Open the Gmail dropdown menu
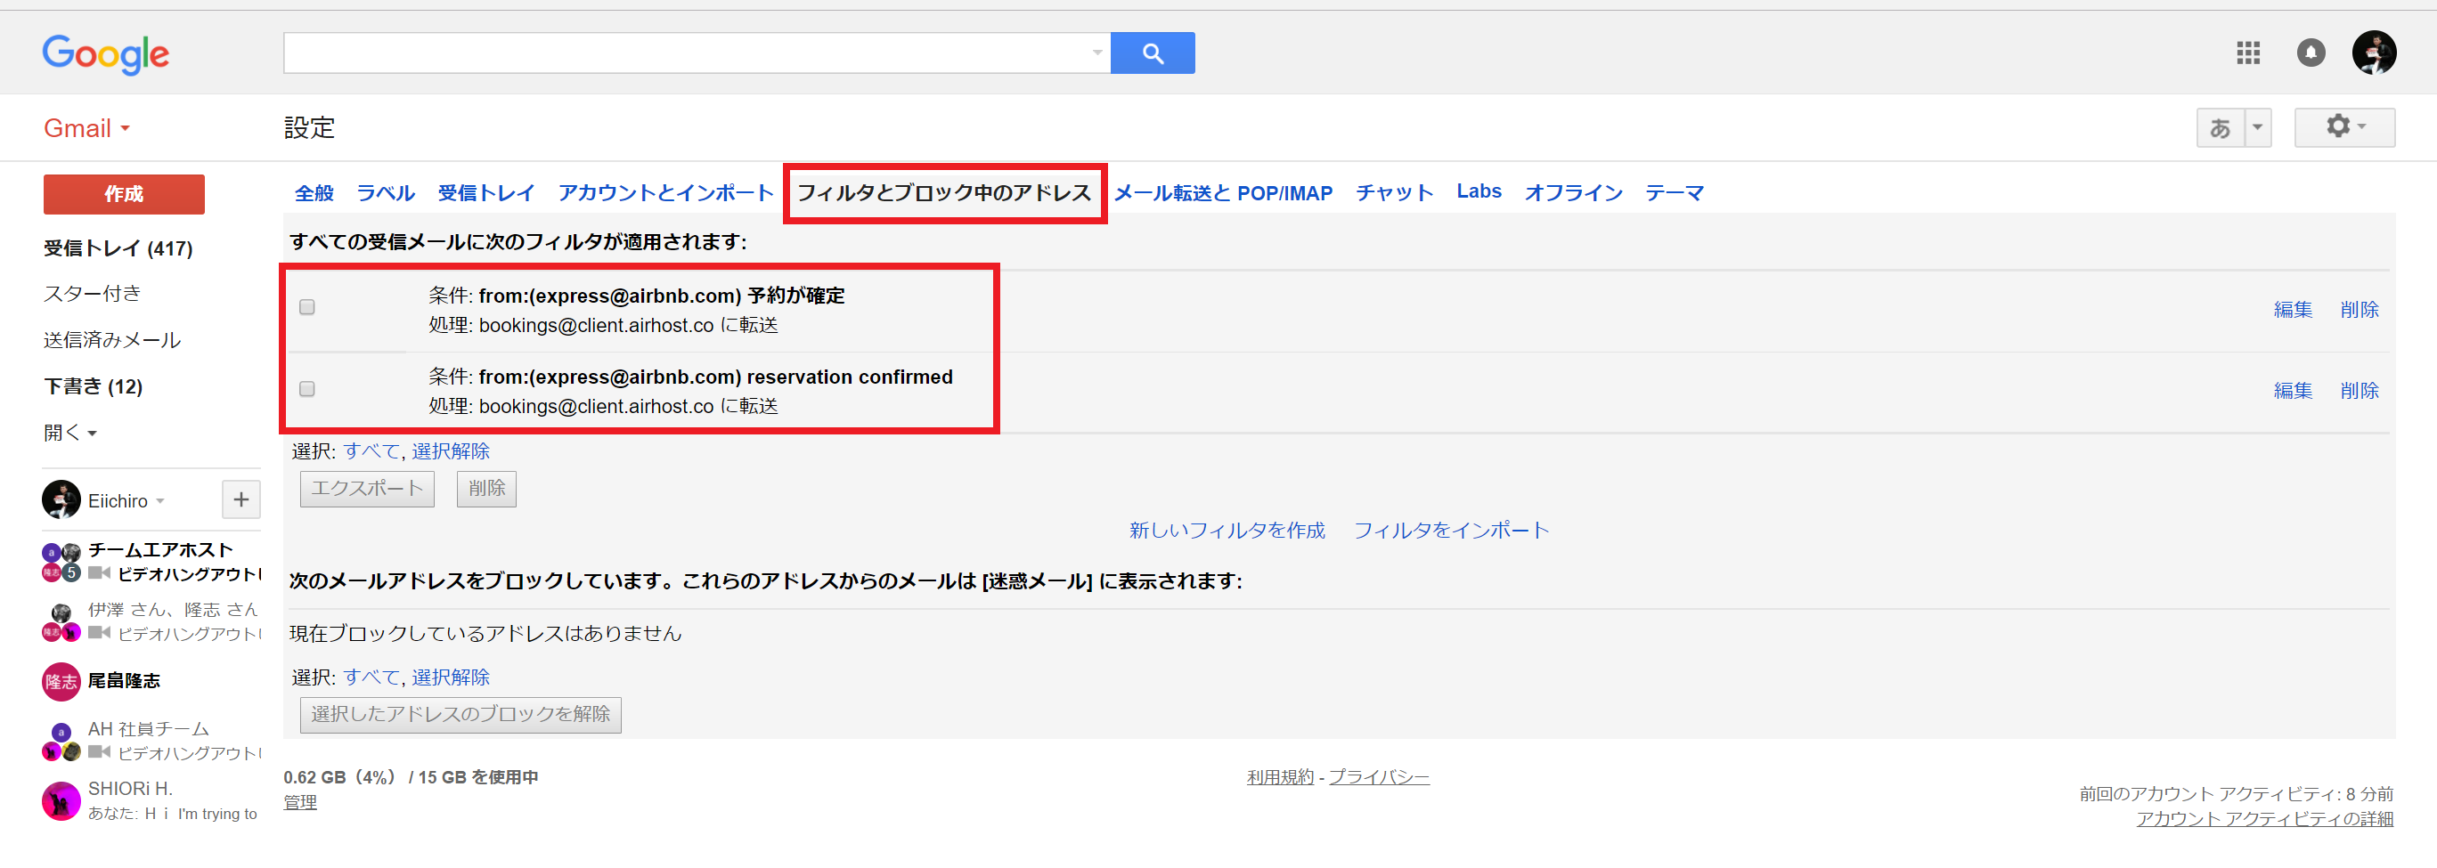Screen dimensions: 2437x868 tap(86, 128)
